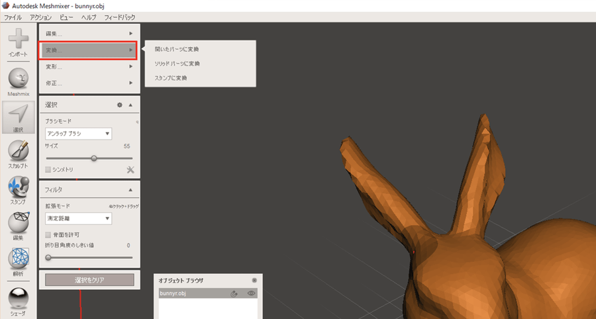Collapse the フィルタ panel with triangle
Screen dimensions: 596x319
130,189
